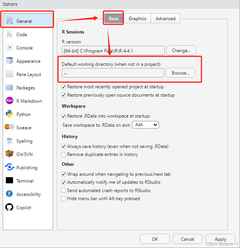Select Sweave text label in list

click(24, 128)
